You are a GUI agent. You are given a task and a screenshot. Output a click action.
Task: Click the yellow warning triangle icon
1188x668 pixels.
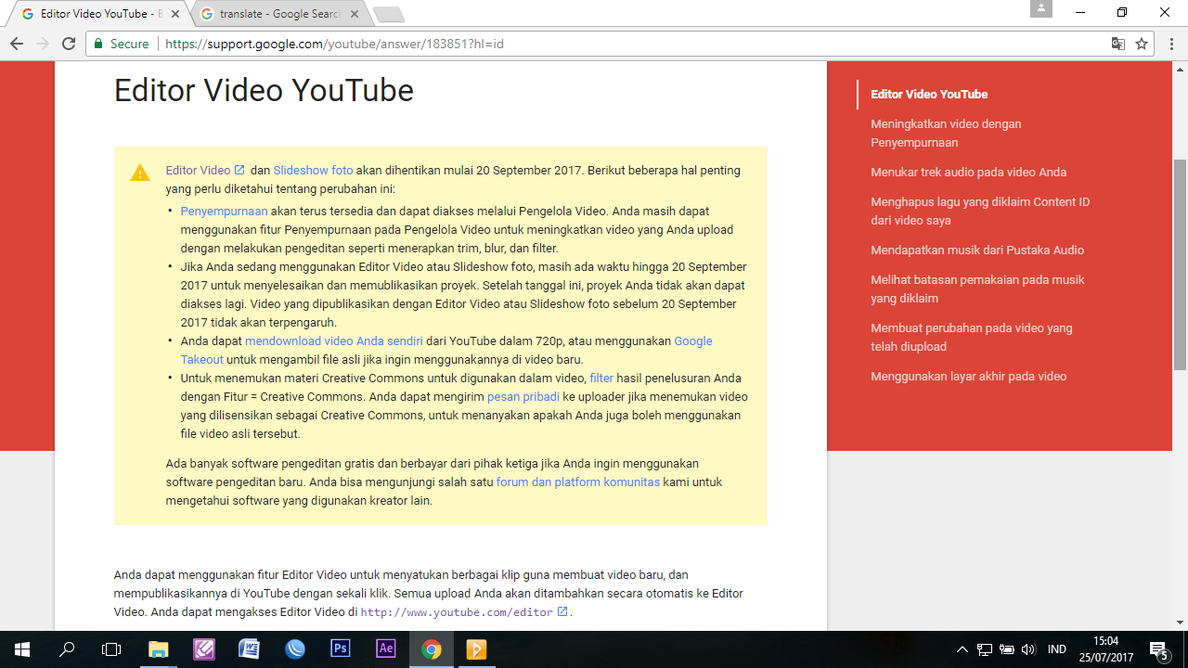tap(140, 173)
